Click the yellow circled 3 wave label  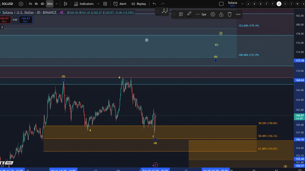point(221,33)
